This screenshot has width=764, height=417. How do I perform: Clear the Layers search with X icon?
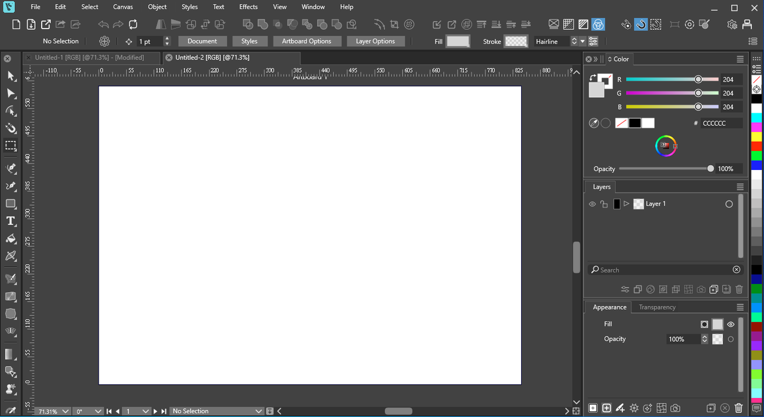pos(737,270)
